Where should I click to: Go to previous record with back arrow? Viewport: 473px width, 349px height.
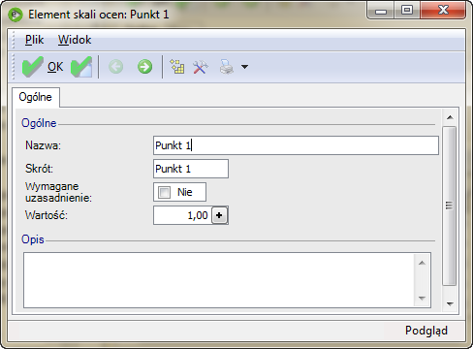[115, 67]
